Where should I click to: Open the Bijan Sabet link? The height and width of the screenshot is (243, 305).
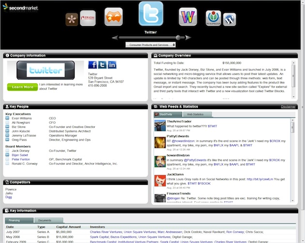click(20, 155)
